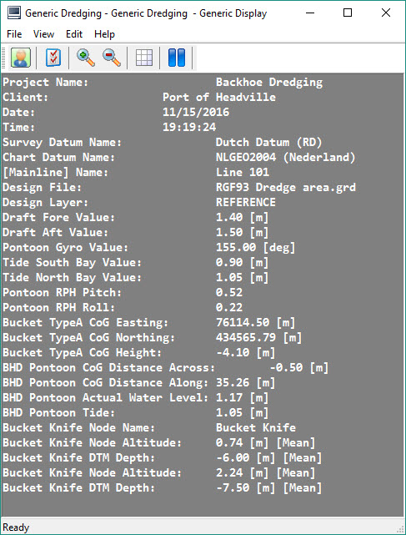Open the Edit menu
This screenshot has height=535, width=406.
click(74, 34)
